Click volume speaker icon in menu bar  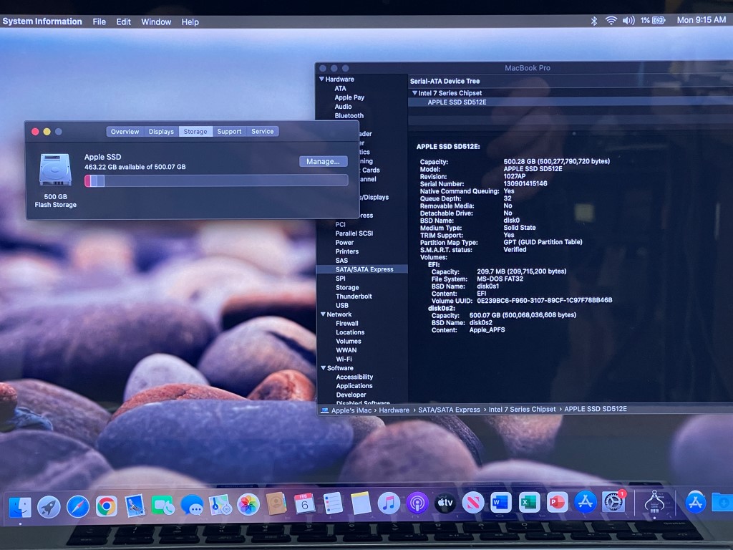click(628, 21)
